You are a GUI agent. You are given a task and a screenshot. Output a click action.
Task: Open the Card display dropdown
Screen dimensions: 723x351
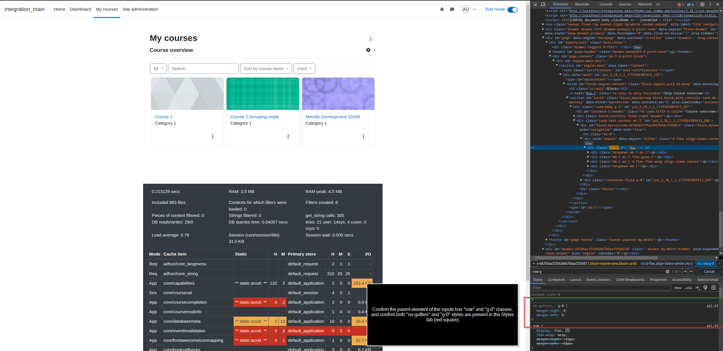pyautogui.click(x=304, y=69)
